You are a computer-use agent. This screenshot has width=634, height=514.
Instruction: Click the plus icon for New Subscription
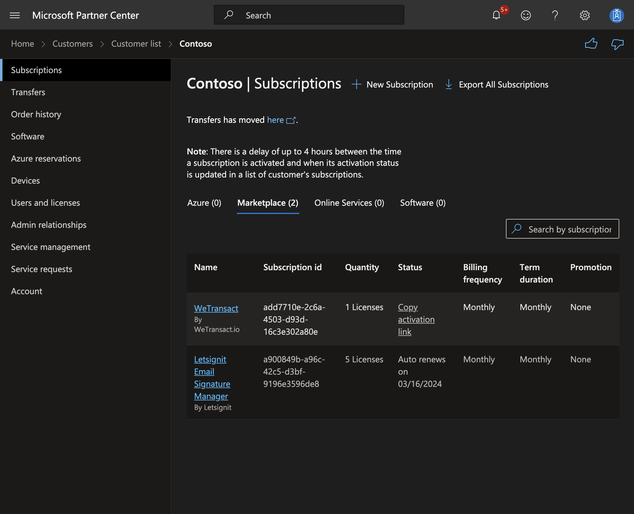356,84
